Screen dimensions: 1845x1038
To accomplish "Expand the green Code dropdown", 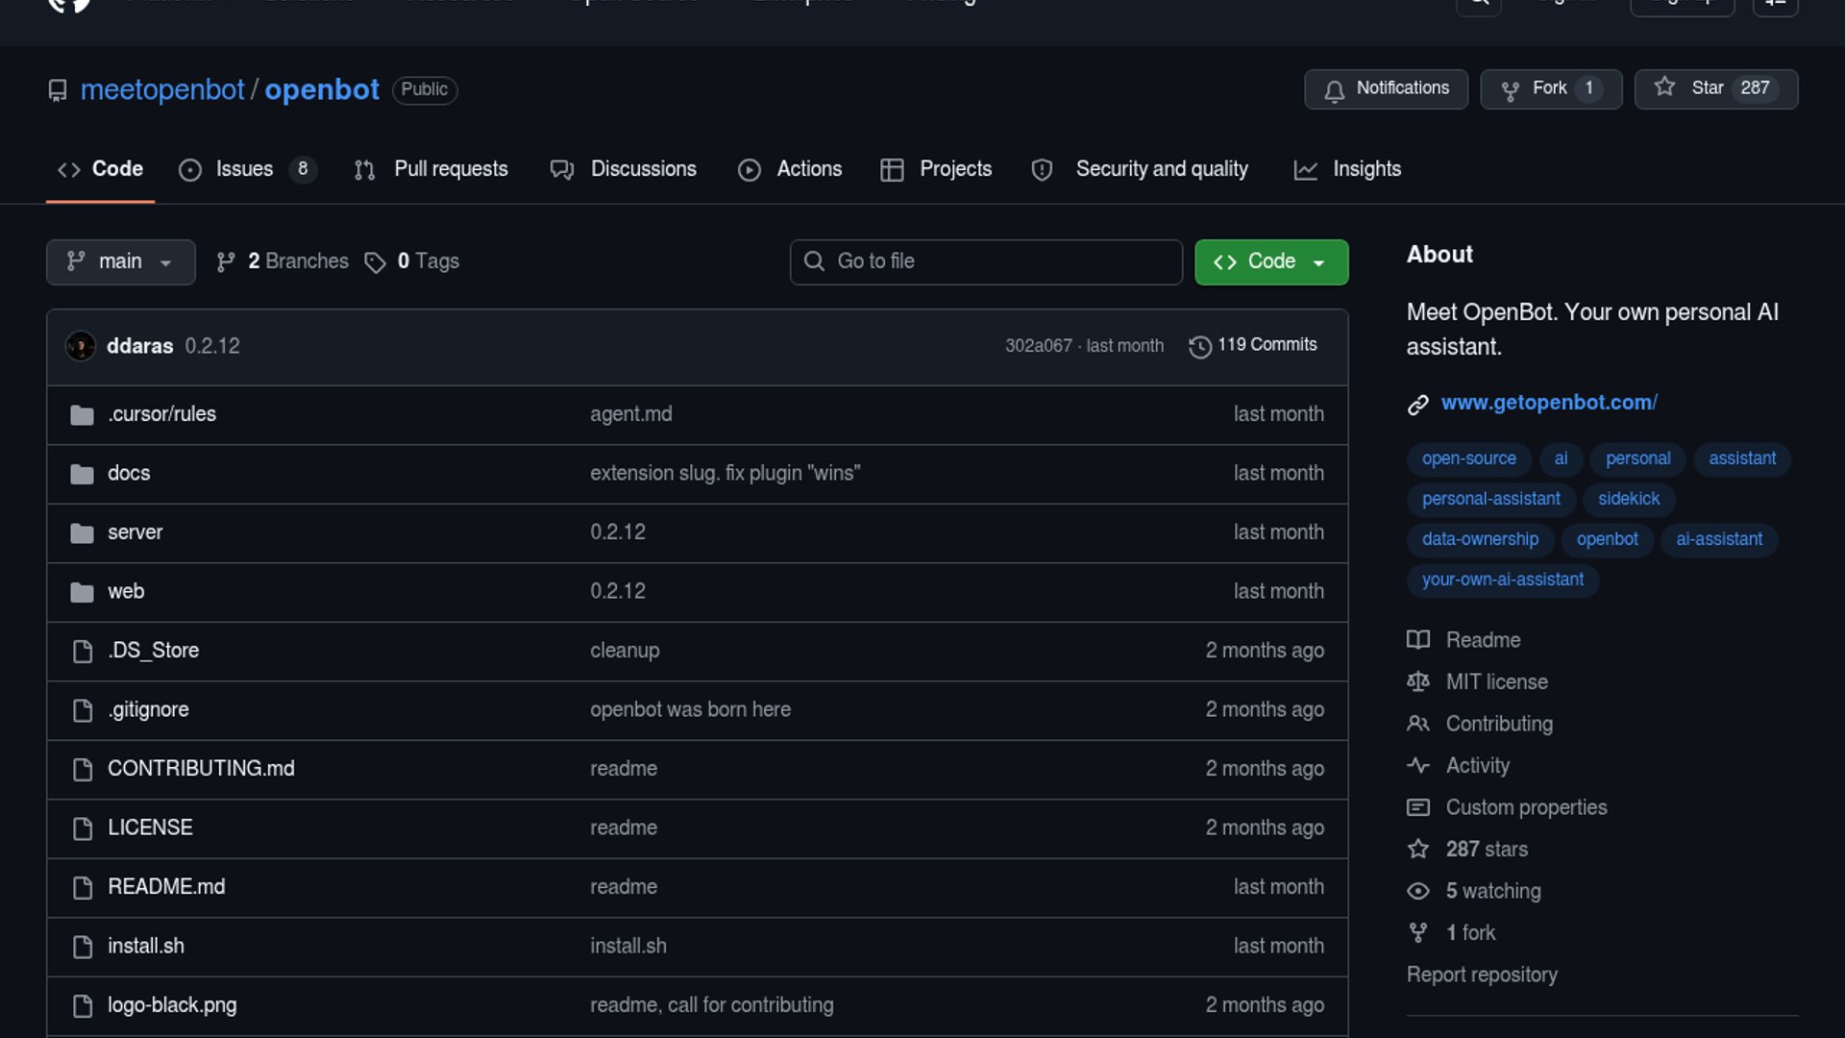I will [1270, 262].
